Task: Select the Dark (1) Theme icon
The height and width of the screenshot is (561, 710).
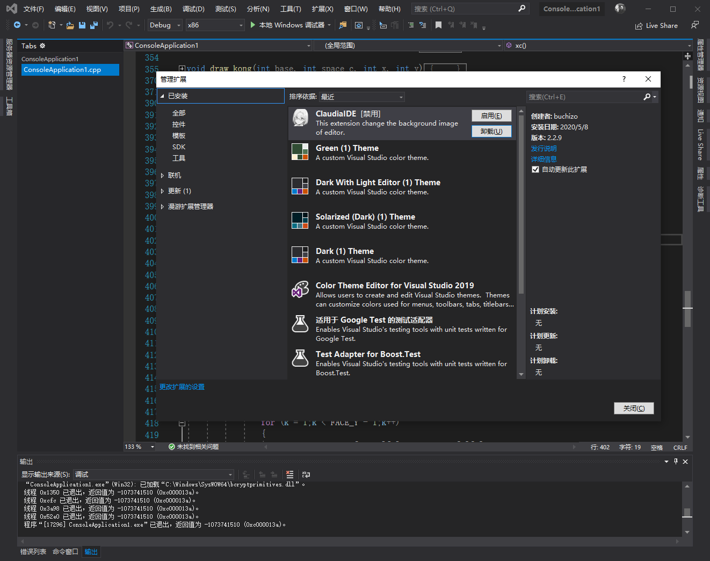Action: pos(300,255)
